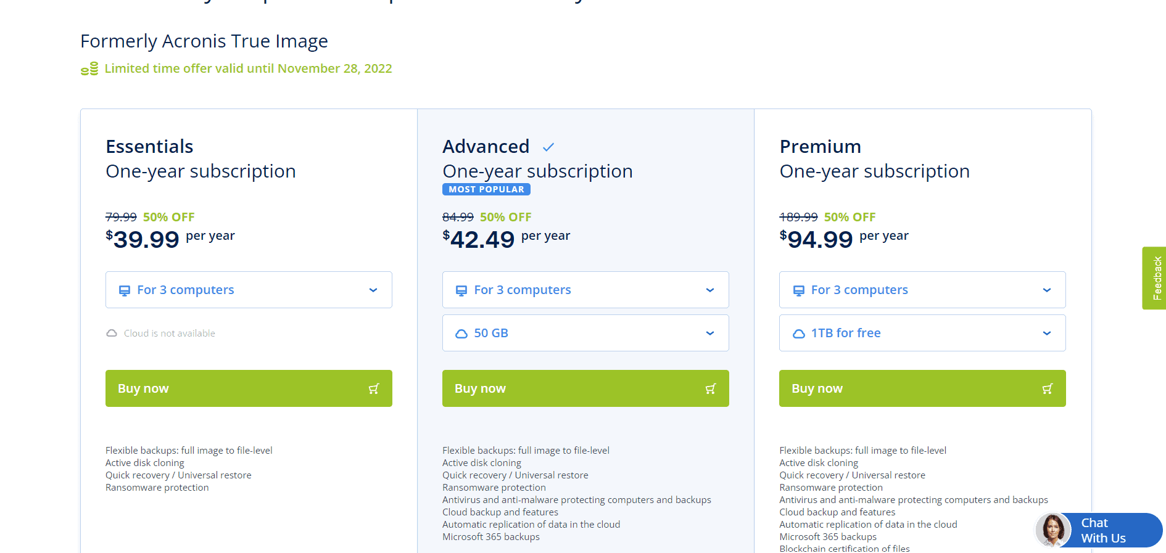
Task: Open Chat With Us
Action: tap(1104, 530)
